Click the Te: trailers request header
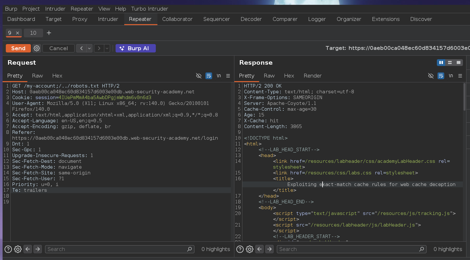The image size is (470, 260). tap(30, 190)
